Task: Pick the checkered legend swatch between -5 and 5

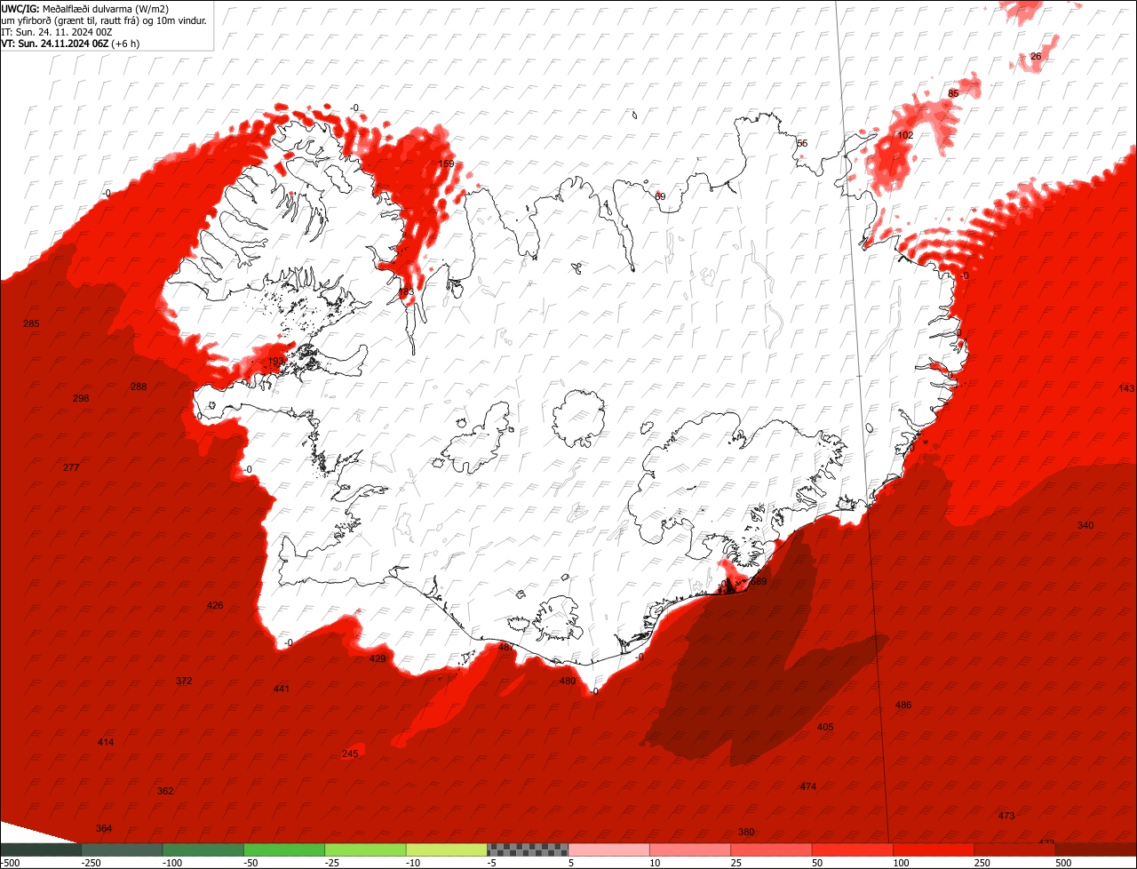Action: pyautogui.click(x=528, y=849)
